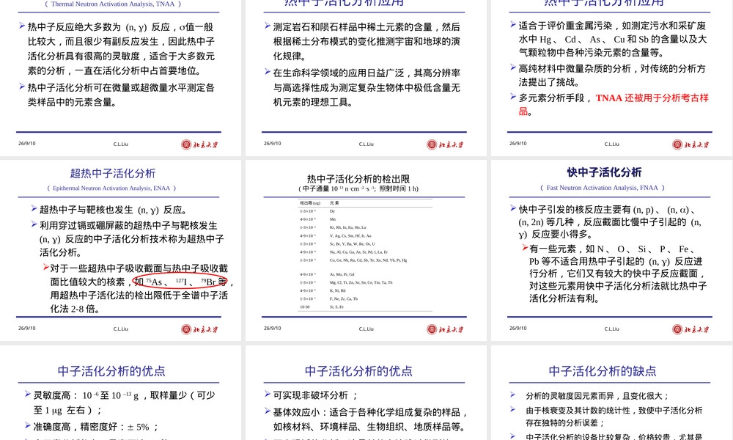Click university logo on the TNAA definition slide
733x440 pixels.
pyautogui.click(x=199, y=144)
